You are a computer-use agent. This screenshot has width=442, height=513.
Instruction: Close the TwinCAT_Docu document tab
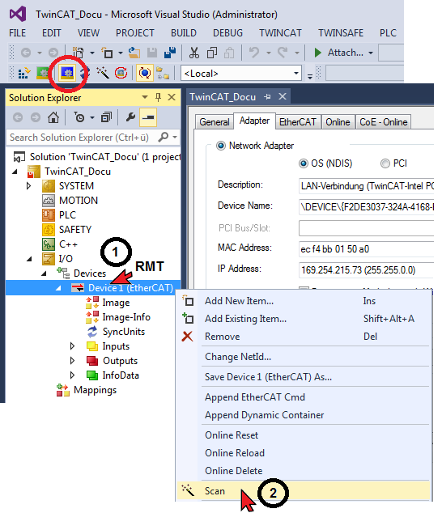pos(283,96)
